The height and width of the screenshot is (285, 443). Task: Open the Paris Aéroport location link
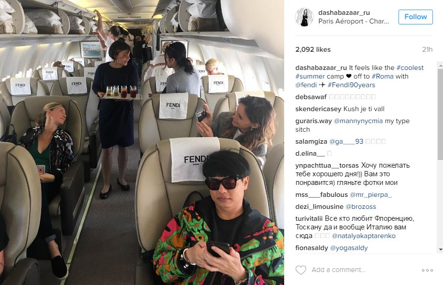click(354, 22)
